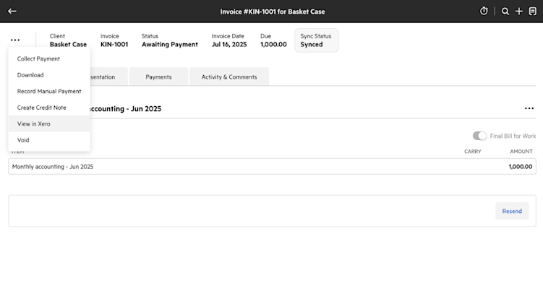Open the invoice actions three-dot menu
The height and width of the screenshot is (283, 543).
pos(15,40)
